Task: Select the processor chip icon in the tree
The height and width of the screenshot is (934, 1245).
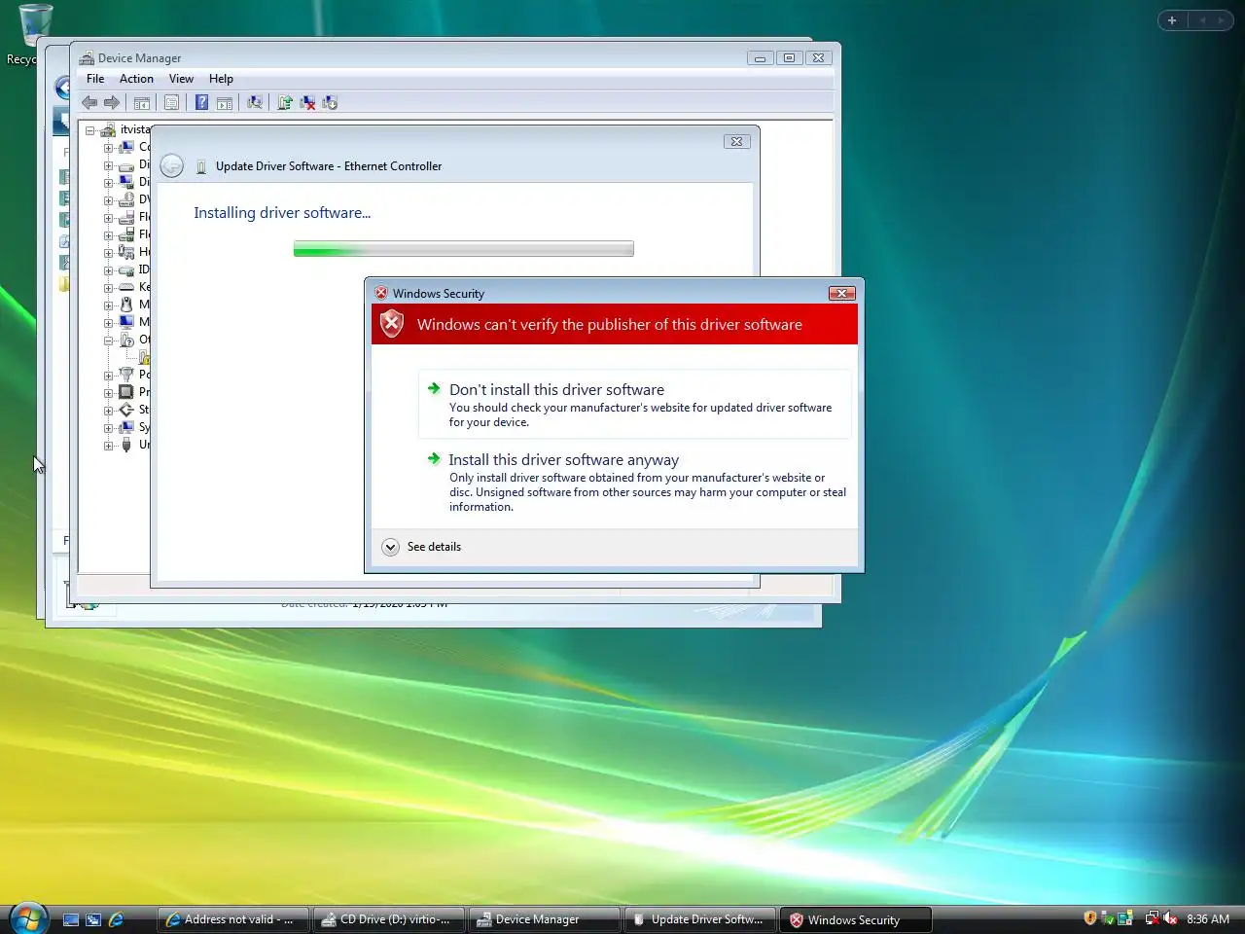Action: 126,392
